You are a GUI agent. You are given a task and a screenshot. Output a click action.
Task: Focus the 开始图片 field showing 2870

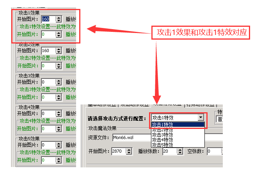click(118, 151)
